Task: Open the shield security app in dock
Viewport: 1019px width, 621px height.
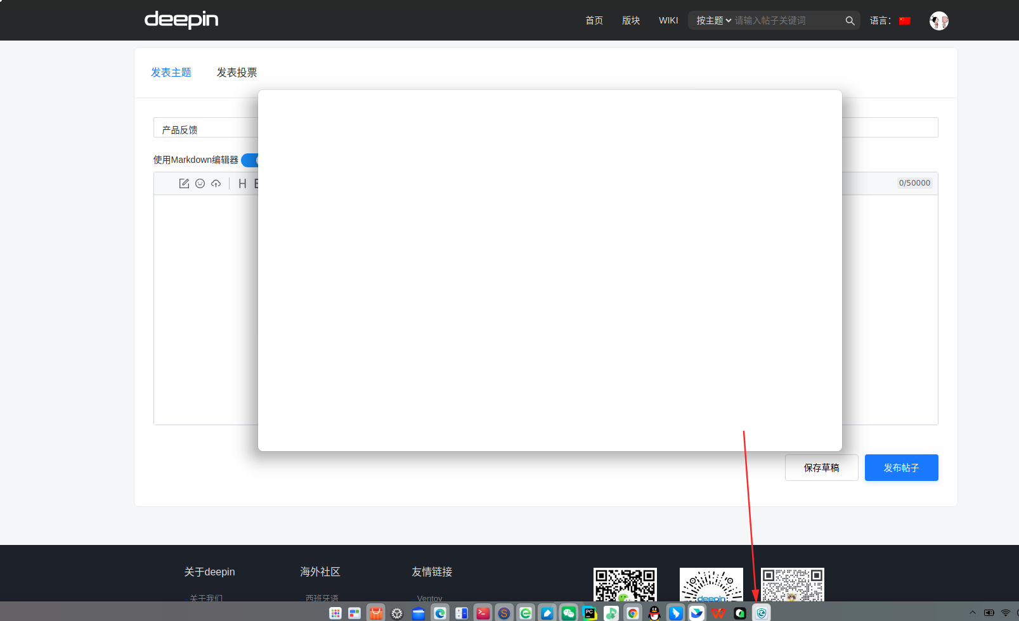Action: (x=762, y=613)
